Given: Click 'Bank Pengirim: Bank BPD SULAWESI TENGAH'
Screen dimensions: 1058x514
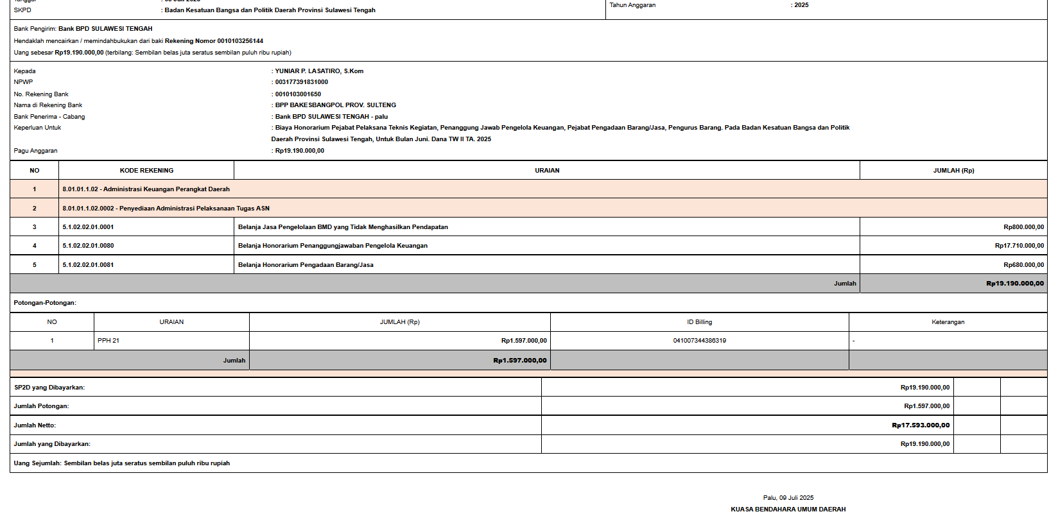Looking at the screenshot, I should pyautogui.click(x=83, y=29).
